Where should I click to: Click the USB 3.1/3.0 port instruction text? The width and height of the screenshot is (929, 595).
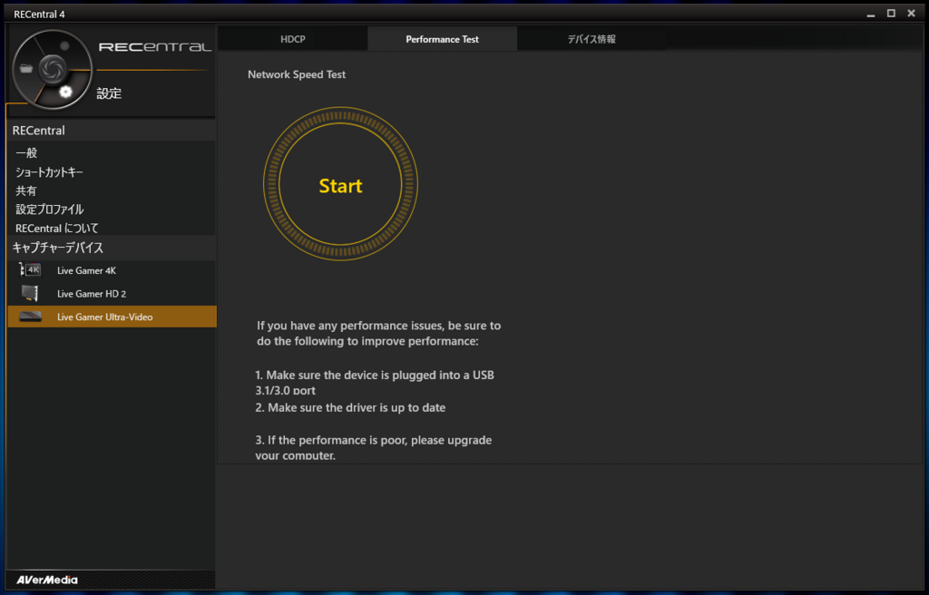375,383
